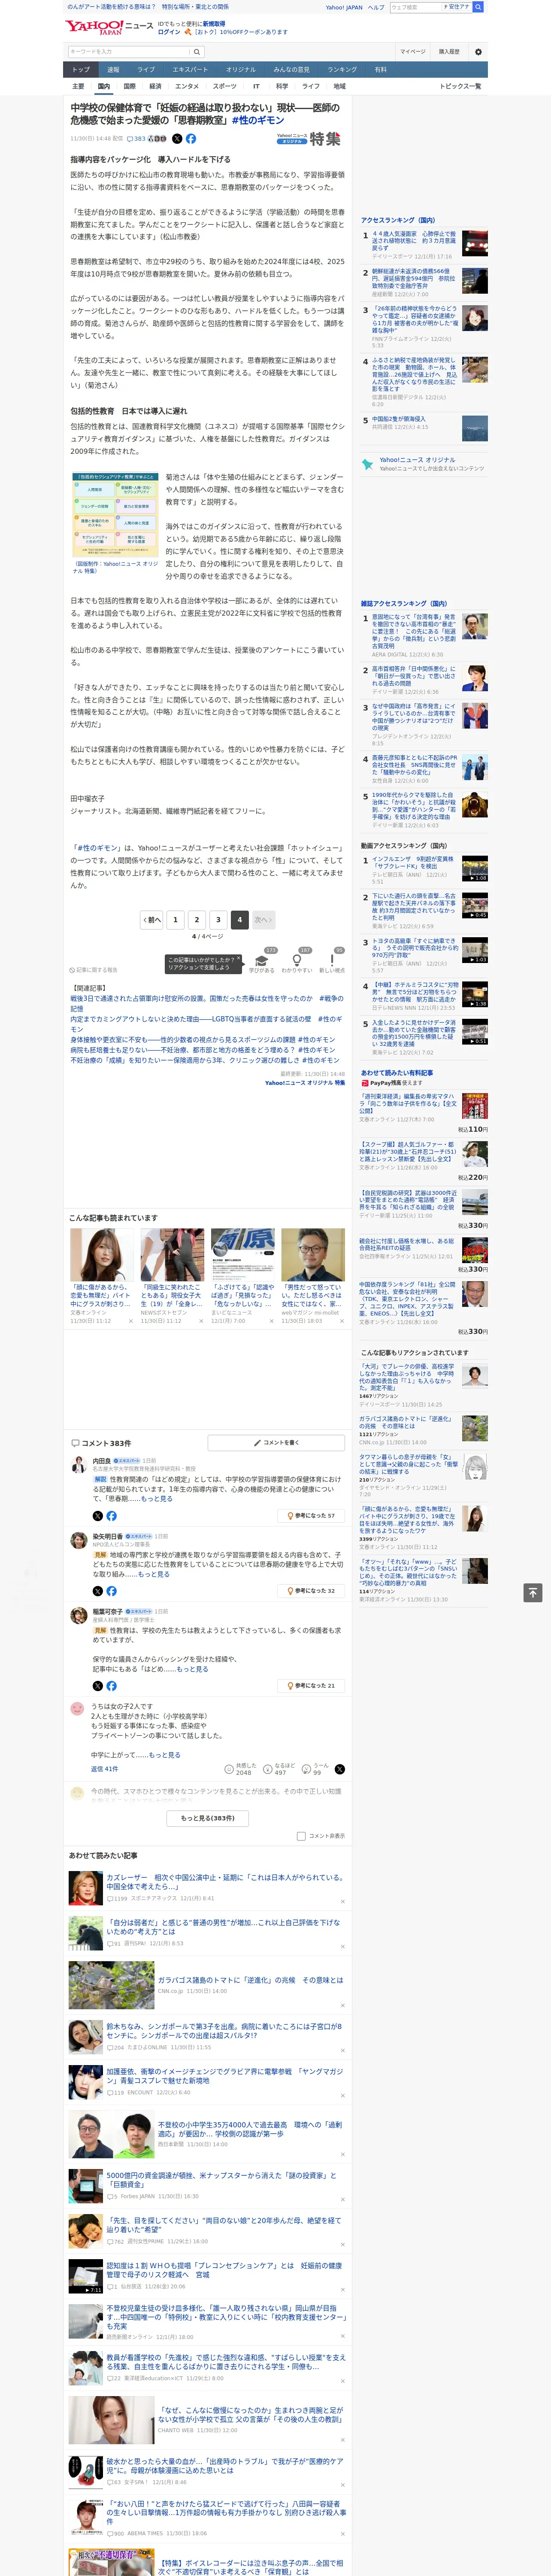Screen dimensions: 551x2576
Task: Share 内田良's comment on Facebook
Action: pos(111,1516)
